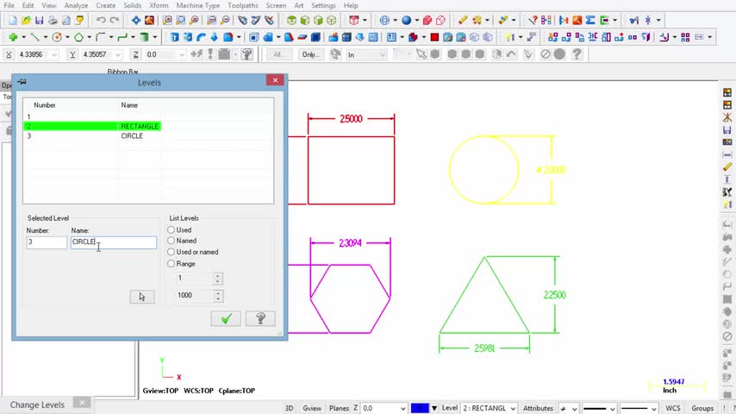Open the Settings menu
The width and height of the screenshot is (736, 414).
coord(323,6)
